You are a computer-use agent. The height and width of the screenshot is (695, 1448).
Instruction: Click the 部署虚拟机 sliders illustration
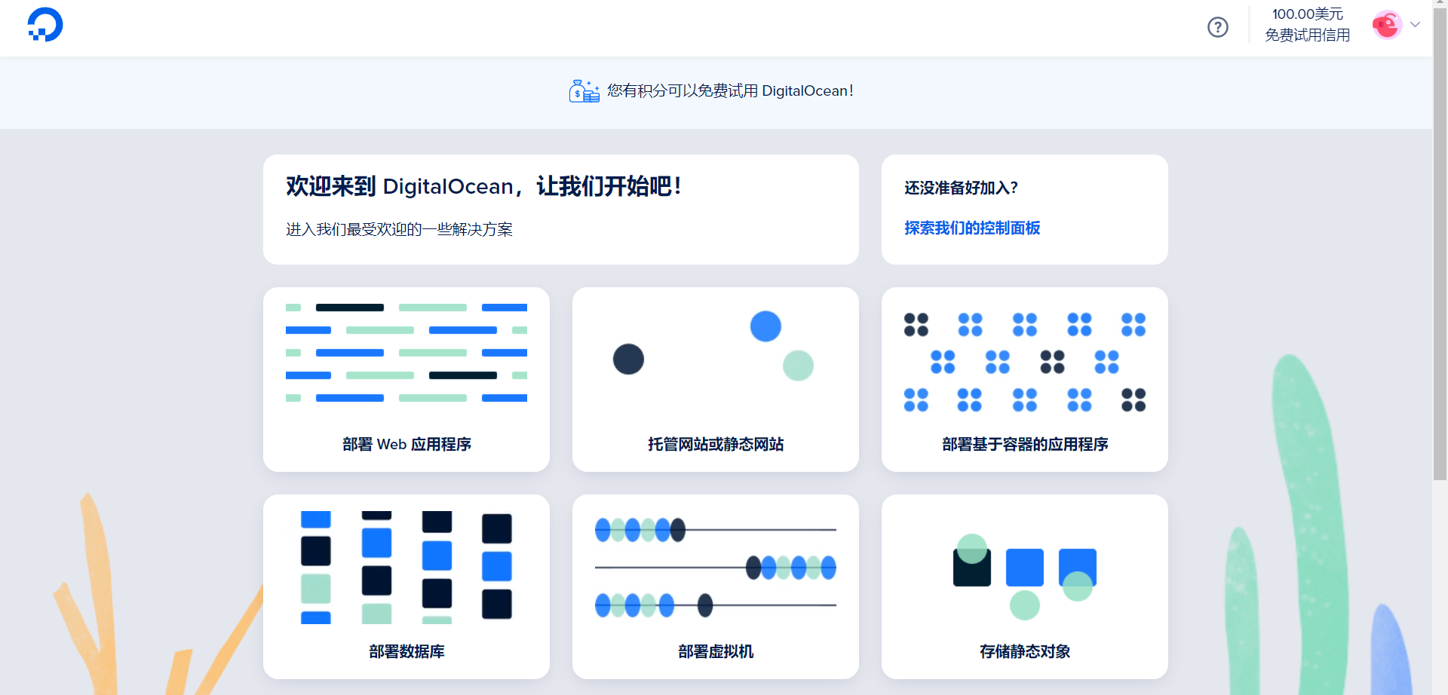tap(715, 567)
